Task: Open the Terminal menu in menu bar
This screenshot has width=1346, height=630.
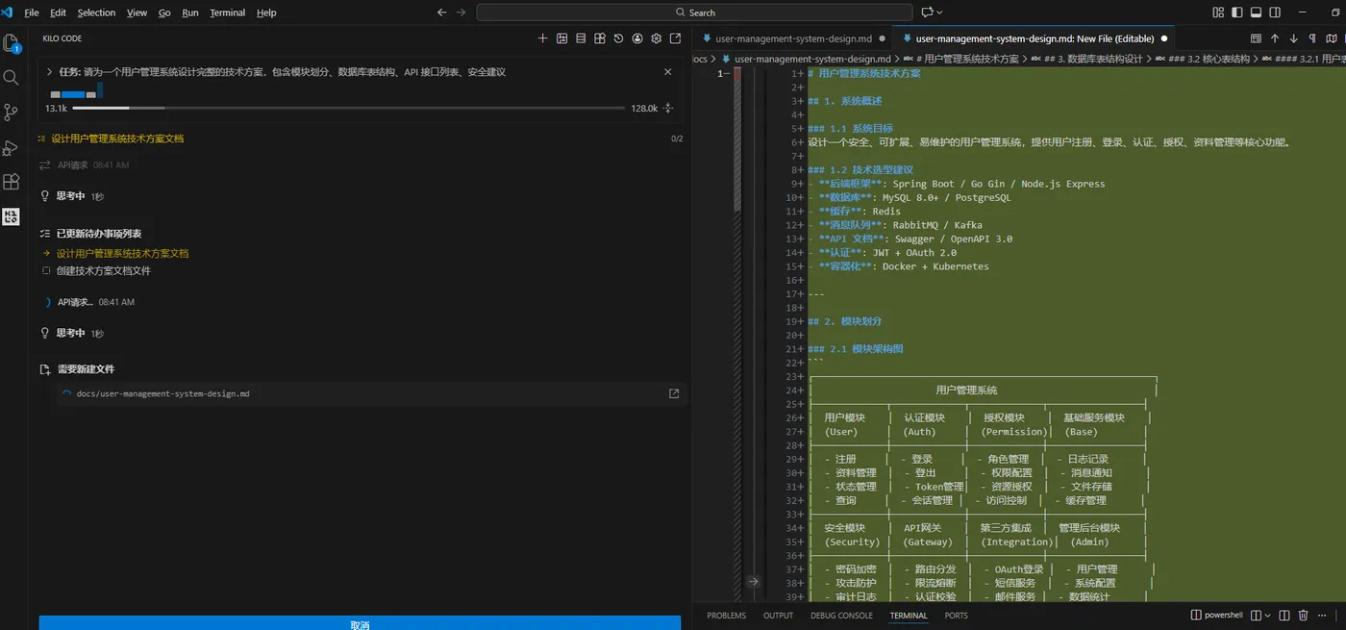Action: pyautogui.click(x=228, y=13)
